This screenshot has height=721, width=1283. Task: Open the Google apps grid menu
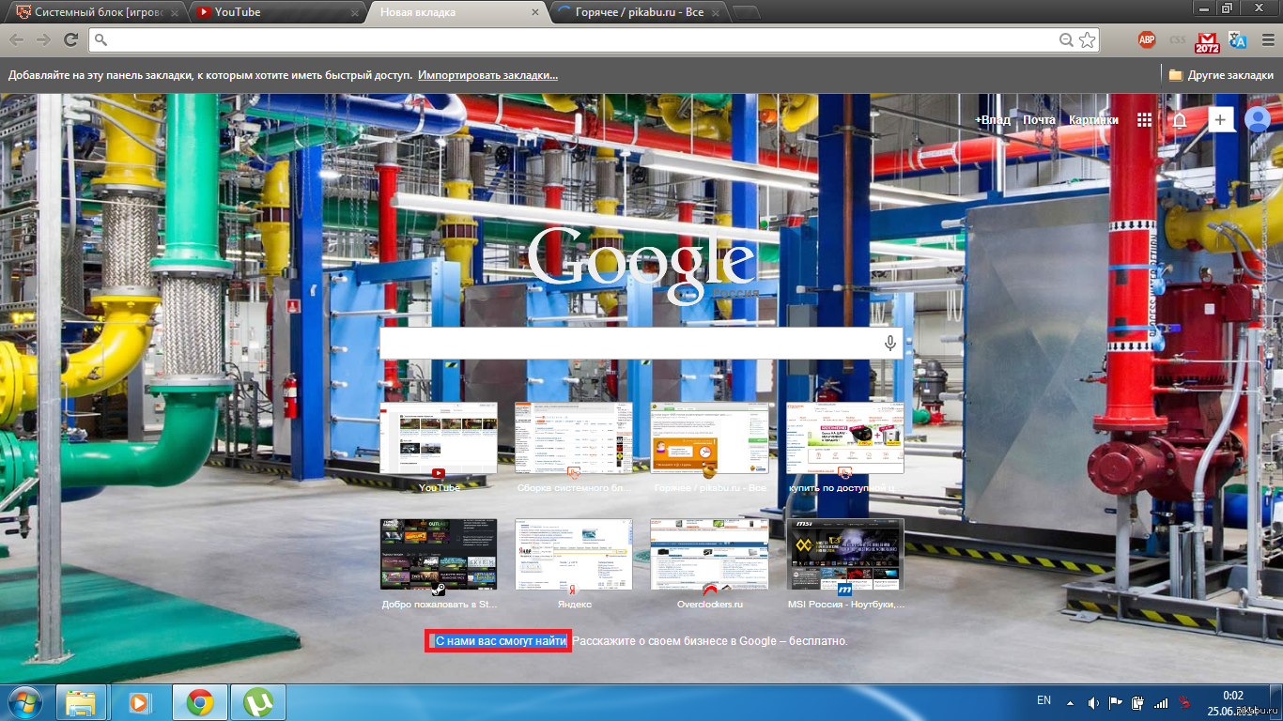pos(1144,120)
